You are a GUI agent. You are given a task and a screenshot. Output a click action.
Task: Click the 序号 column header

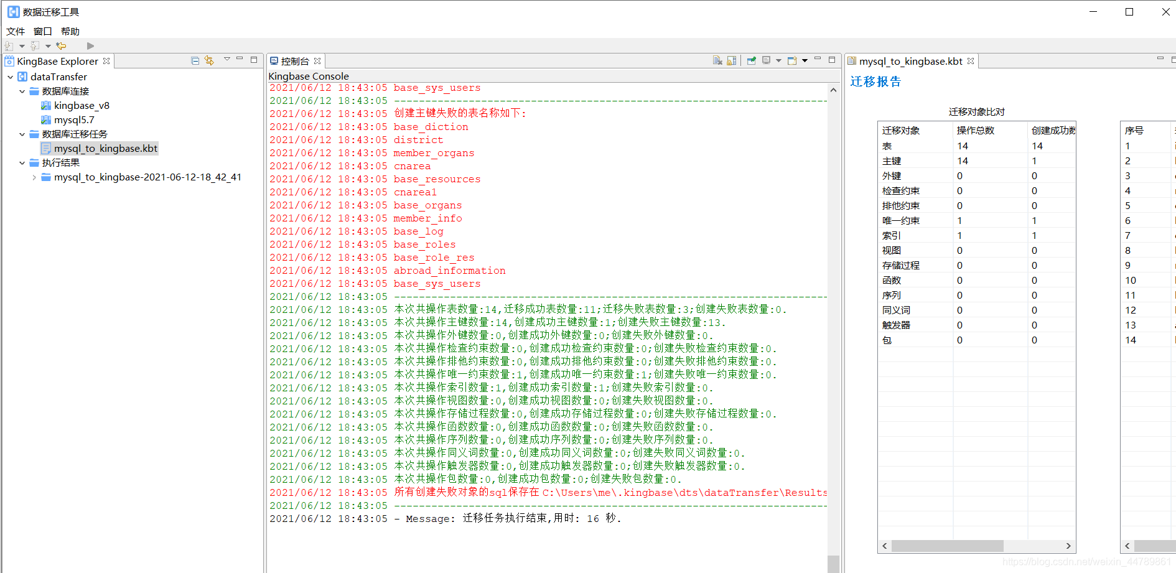click(1147, 130)
